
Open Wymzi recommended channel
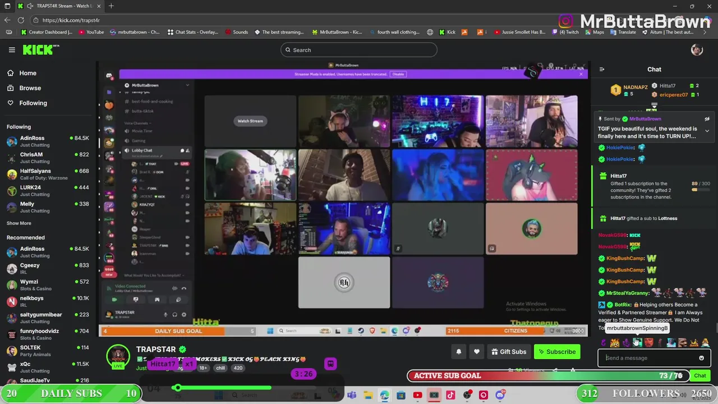[x=48, y=284]
